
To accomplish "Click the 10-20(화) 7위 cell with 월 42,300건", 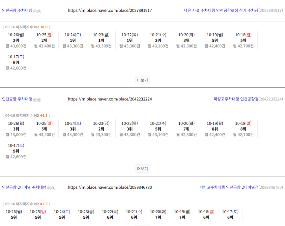I will [186, 129].
